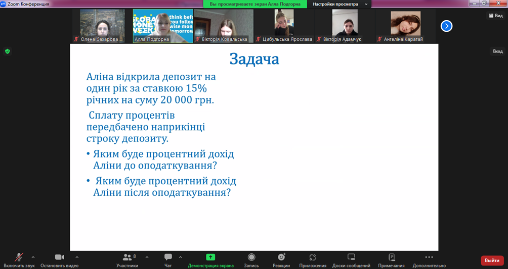Click the green screen viewing banner
Viewport: 508px width, 269px height.
[x=255, y=4]
